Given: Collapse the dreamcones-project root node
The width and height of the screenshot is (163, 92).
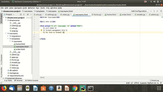Looking at the screenshot, I should pos(4,18).
